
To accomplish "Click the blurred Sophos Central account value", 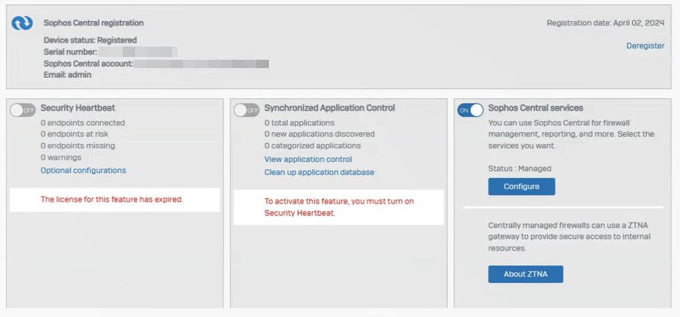I will (x=201, y=64).
